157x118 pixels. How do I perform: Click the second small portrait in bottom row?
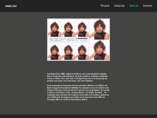pos(68,51)
